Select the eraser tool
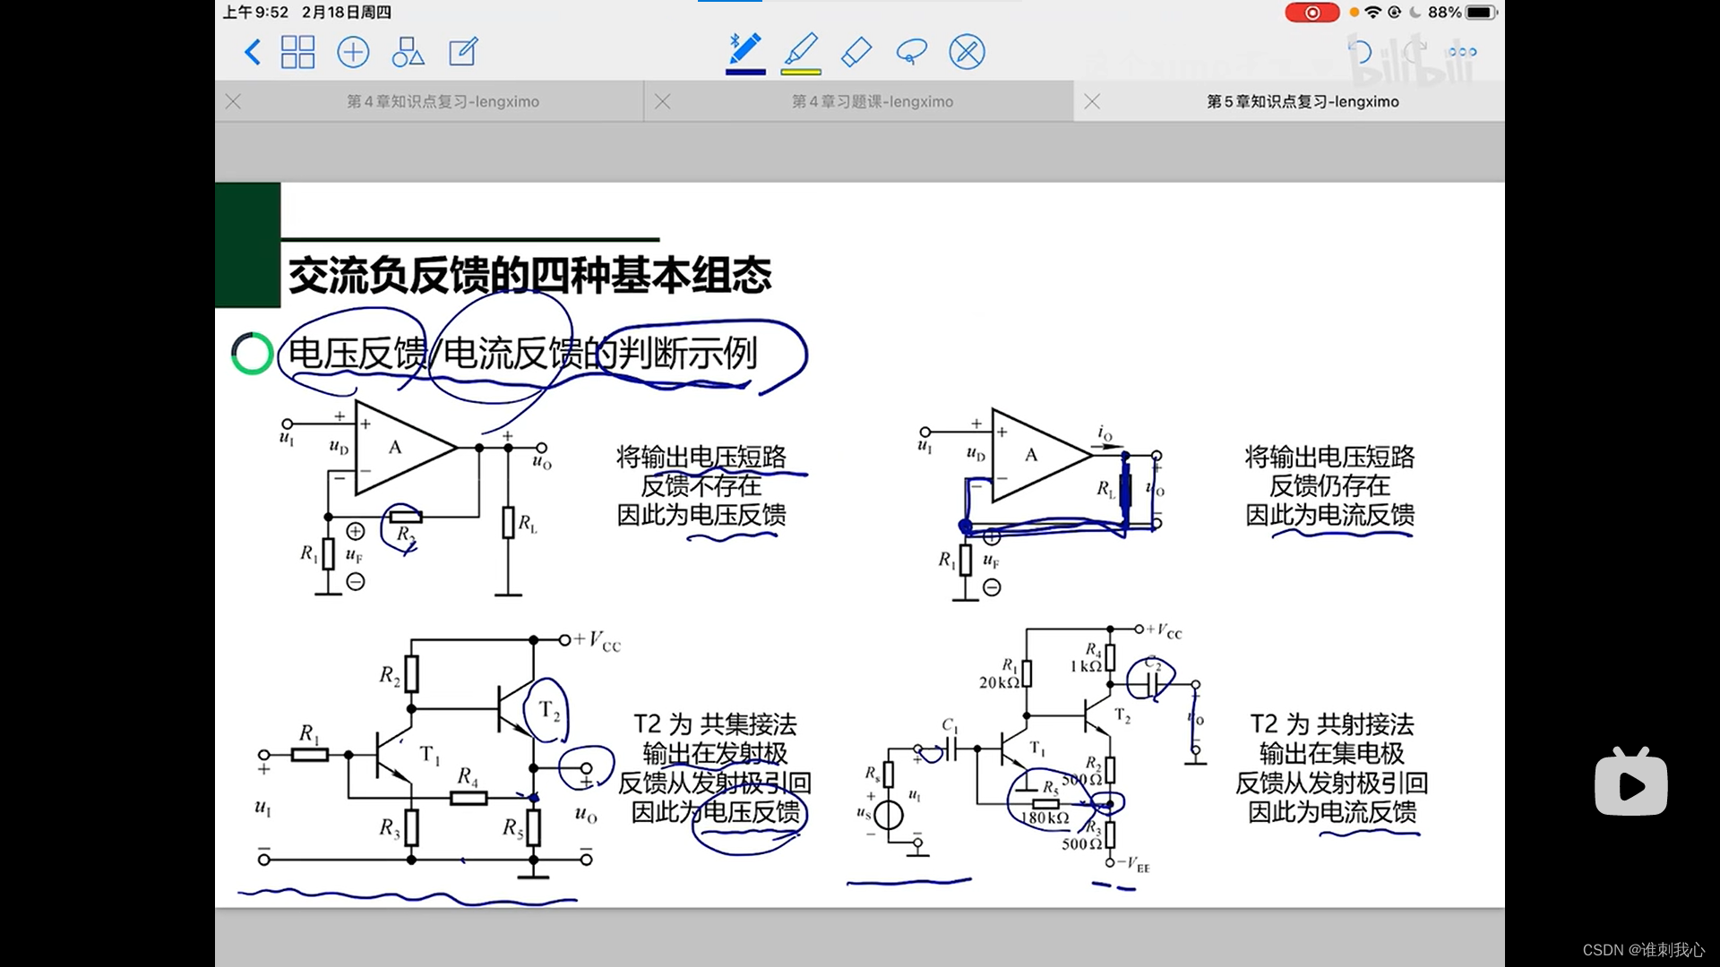Image resolution: width=1720 pixels, height=967 pixels. click(856, 52)
